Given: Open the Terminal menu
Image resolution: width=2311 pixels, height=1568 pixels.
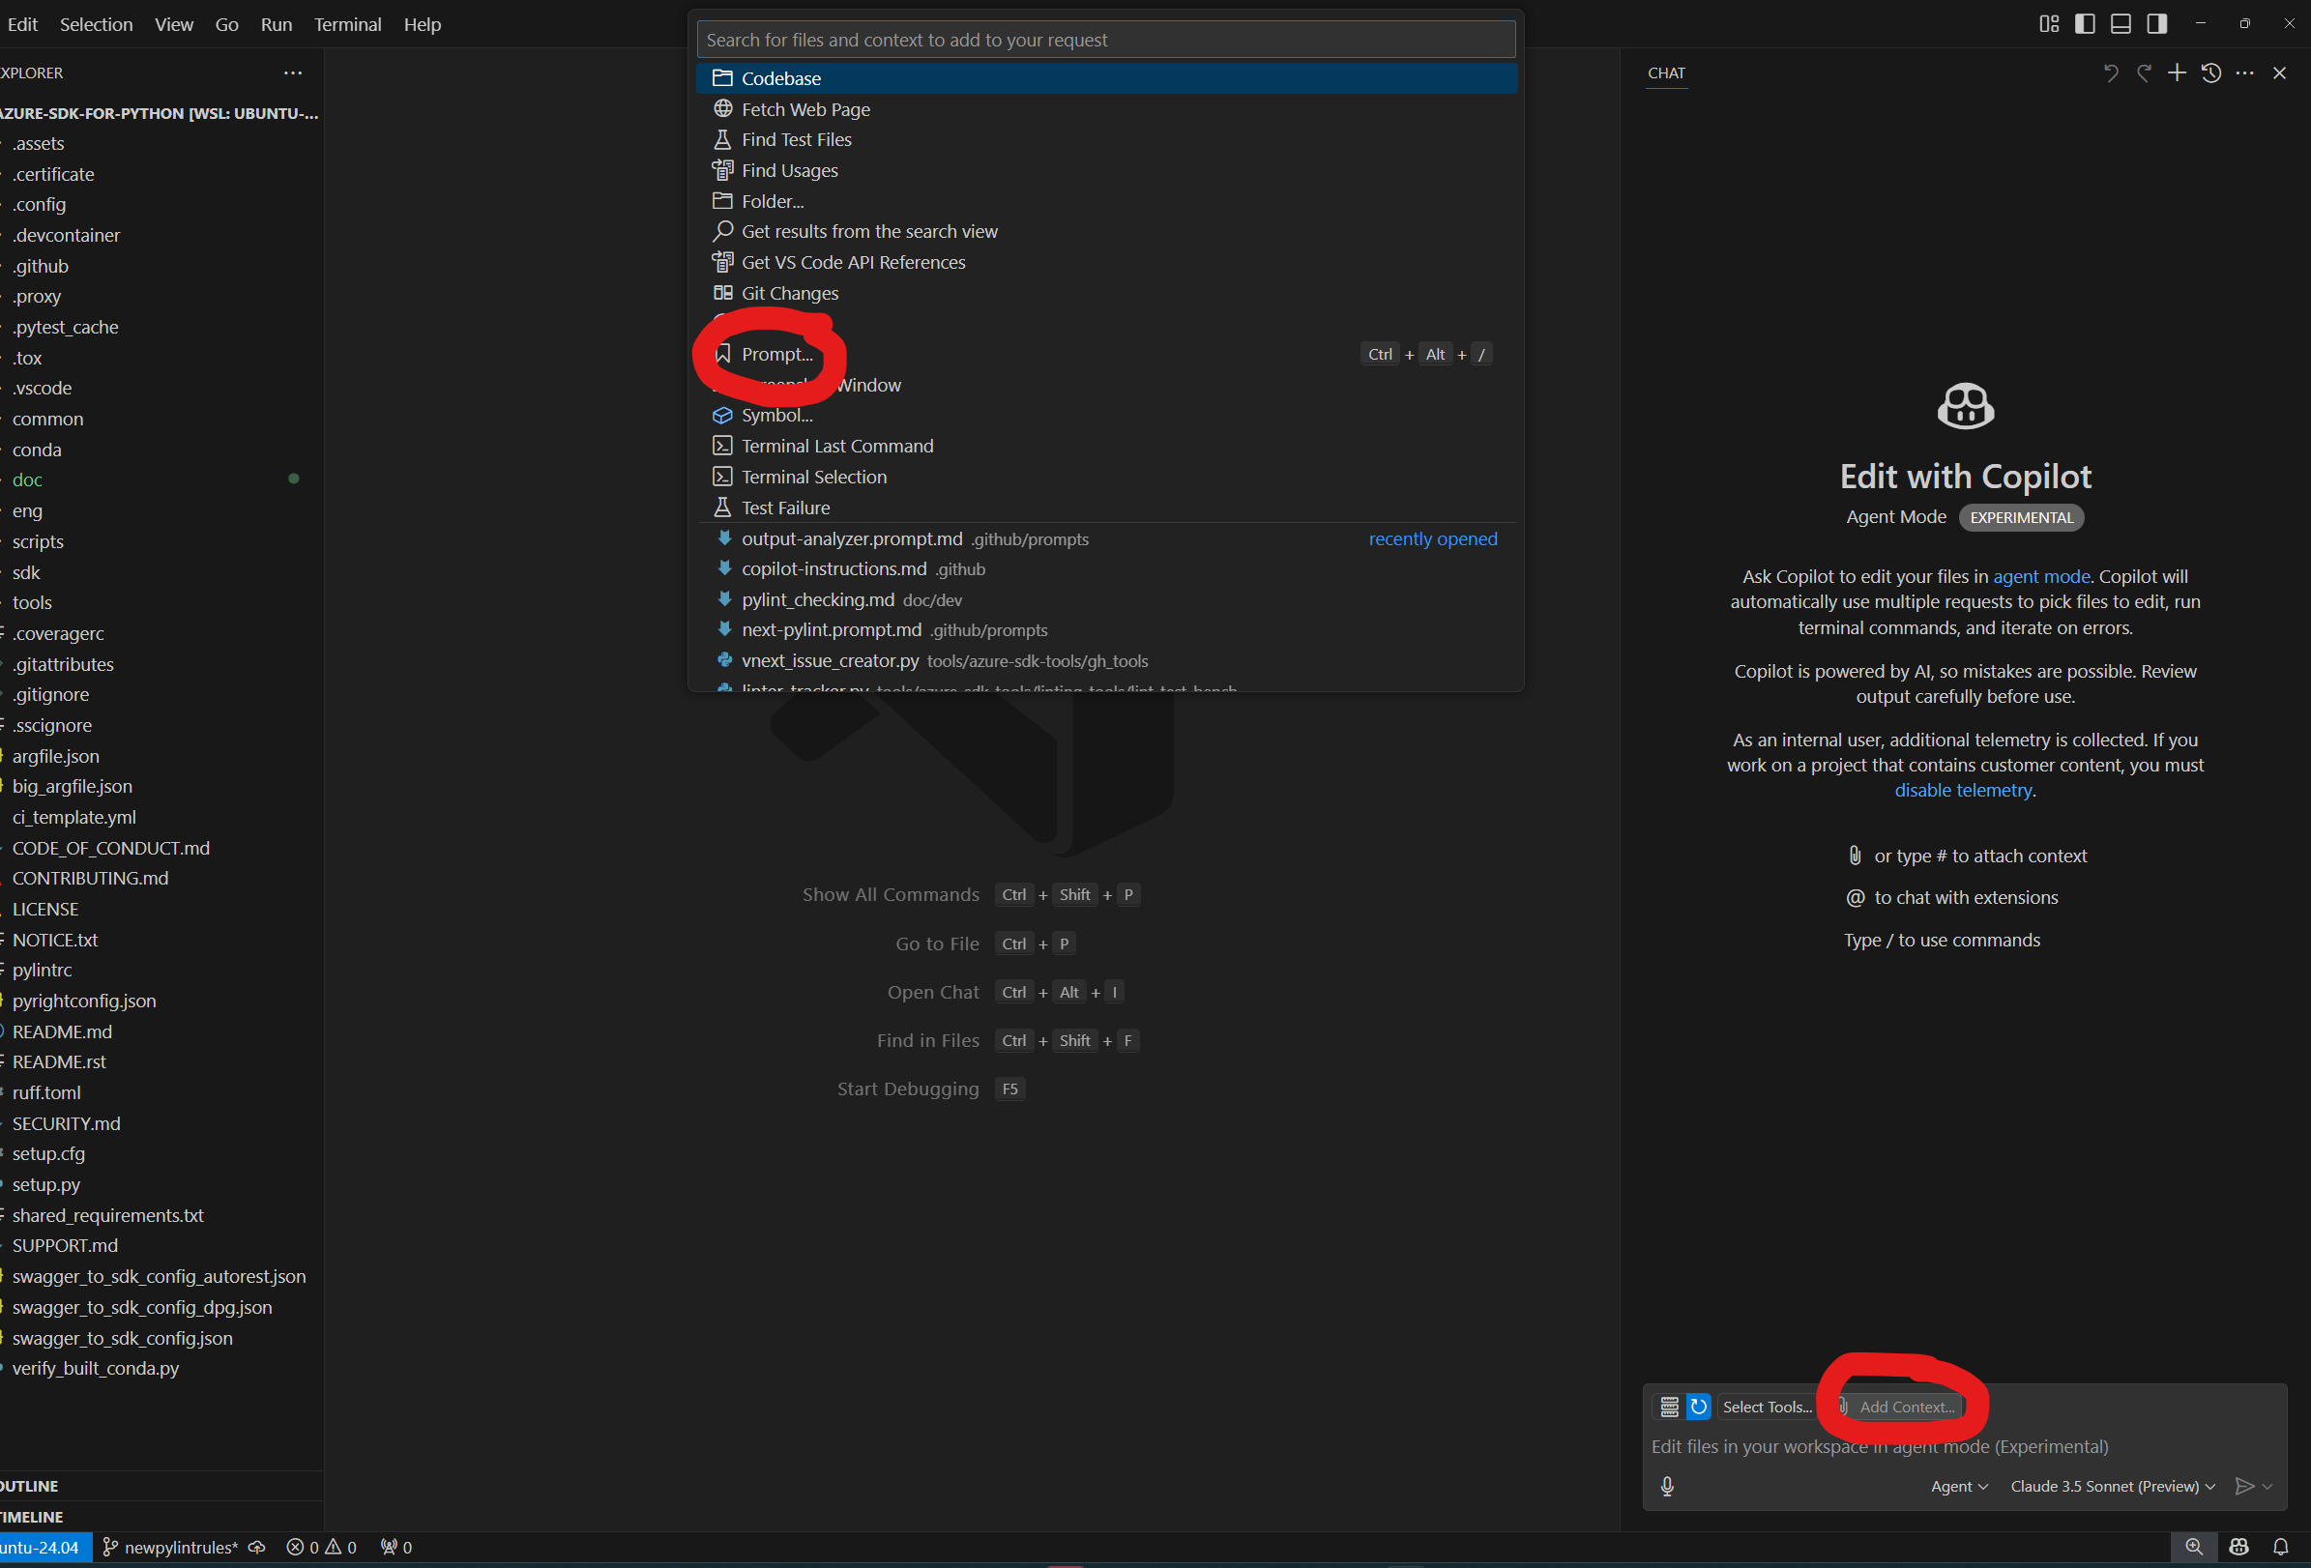Looking at the screenshot, I should [347, 24].
